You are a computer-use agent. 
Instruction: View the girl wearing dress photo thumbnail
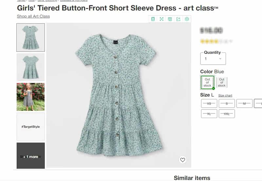pyautogui.click(x=30, y=97)
